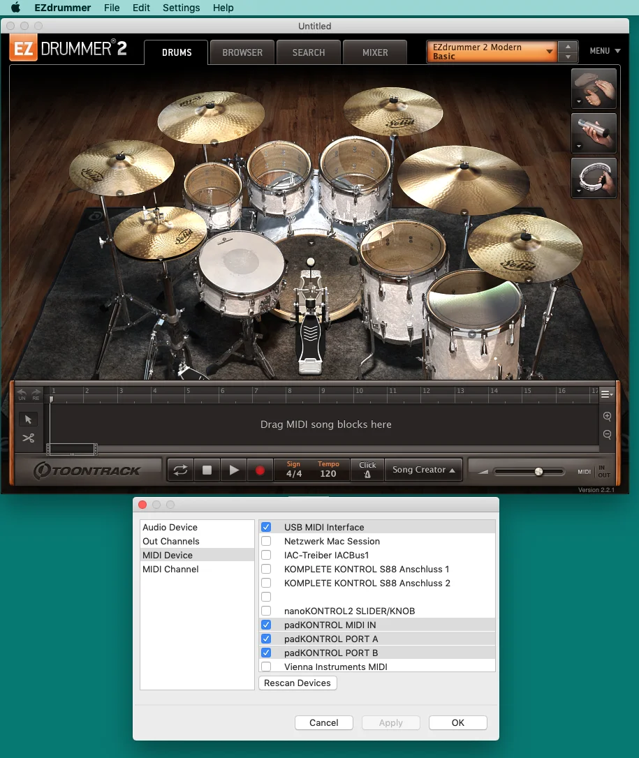Image resolution: width=639 pixels, height=758 pixels.
Task: Zoom in on the song track
Action: pyautogui.click(x=607, y=416)
